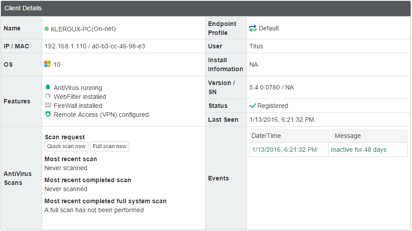Click the Remote Access VPN shield icon
412x231 pixels.
[48, 114]
